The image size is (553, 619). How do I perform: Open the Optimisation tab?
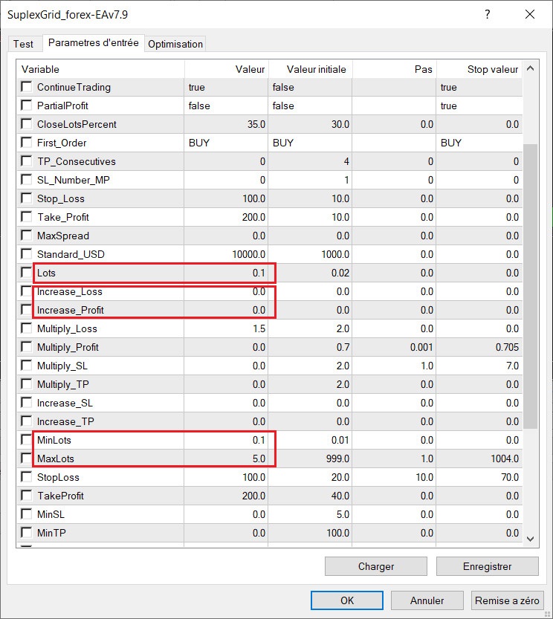point(175,44)
